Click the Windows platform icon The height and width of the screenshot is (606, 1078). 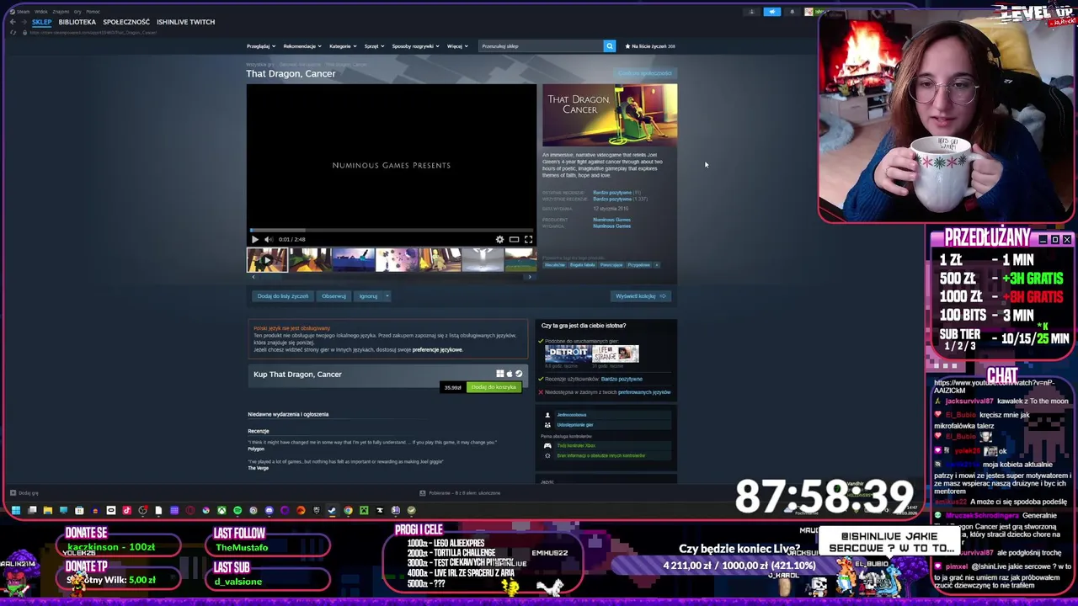(499, 374)
